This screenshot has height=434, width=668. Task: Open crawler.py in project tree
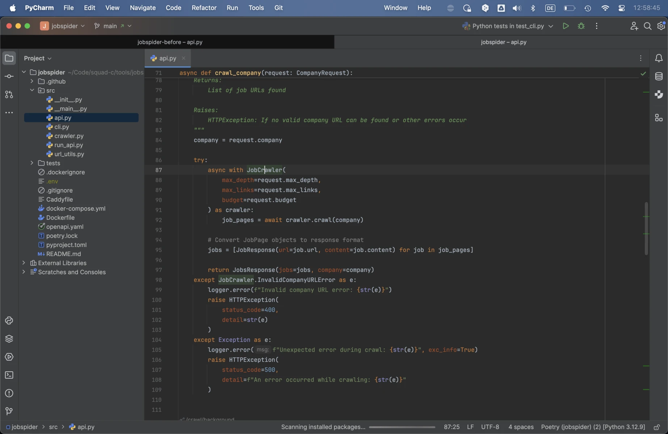69,136
